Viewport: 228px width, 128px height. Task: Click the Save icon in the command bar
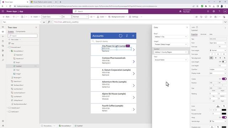pos(216,17)
